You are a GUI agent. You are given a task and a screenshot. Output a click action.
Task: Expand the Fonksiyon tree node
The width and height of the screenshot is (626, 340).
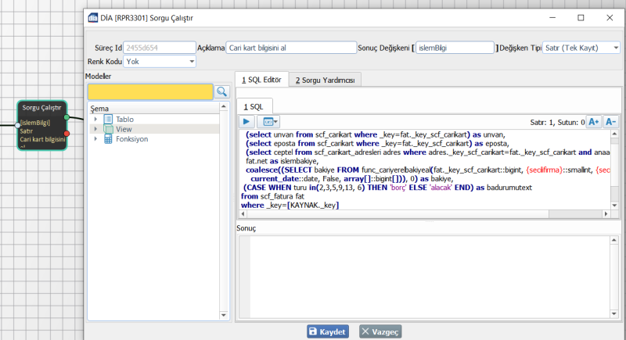[95, 139]
